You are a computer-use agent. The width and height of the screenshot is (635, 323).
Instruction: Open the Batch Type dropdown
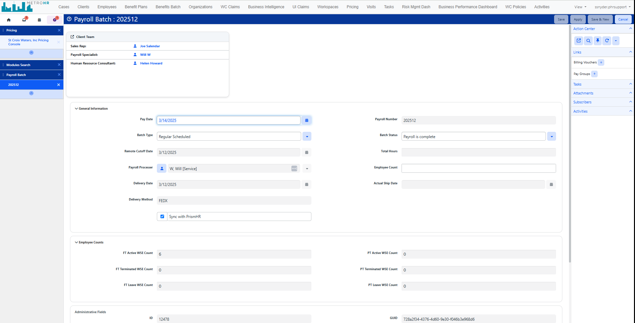click(307, 136)
